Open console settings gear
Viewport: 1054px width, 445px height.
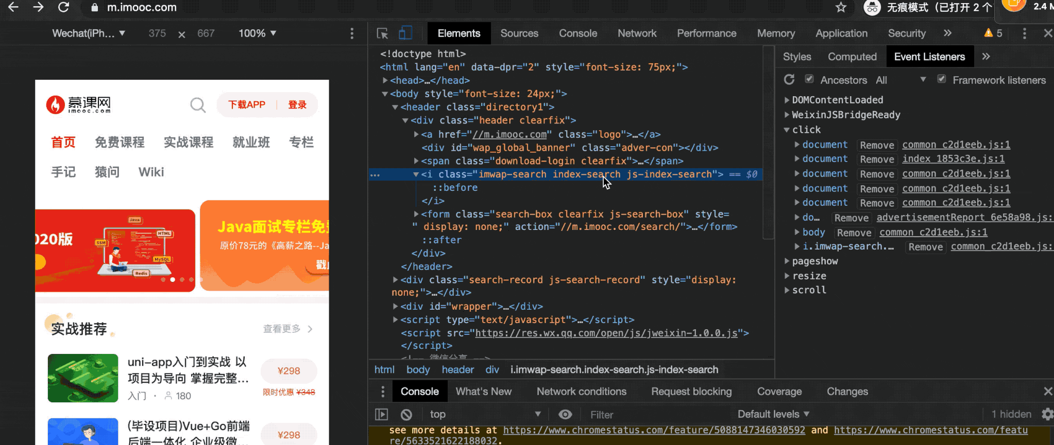pos(1047,414)
